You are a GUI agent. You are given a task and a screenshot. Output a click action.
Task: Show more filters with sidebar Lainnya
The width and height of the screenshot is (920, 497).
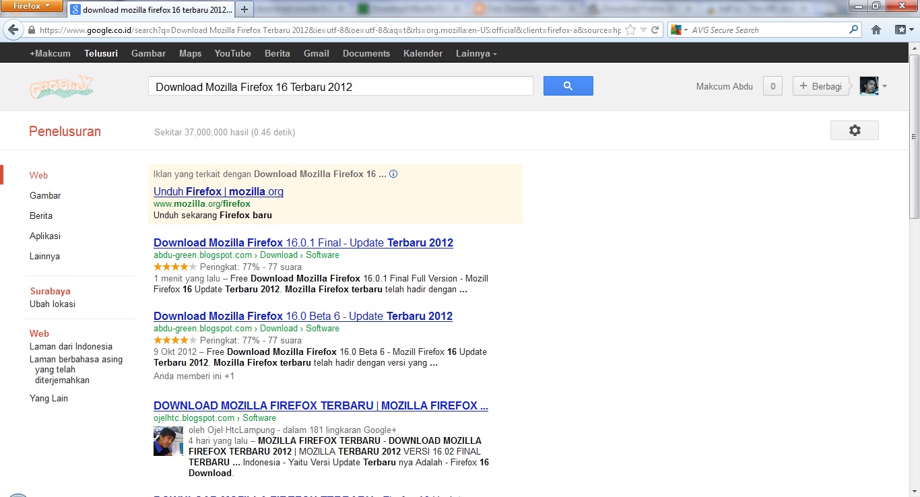(44, 256)
